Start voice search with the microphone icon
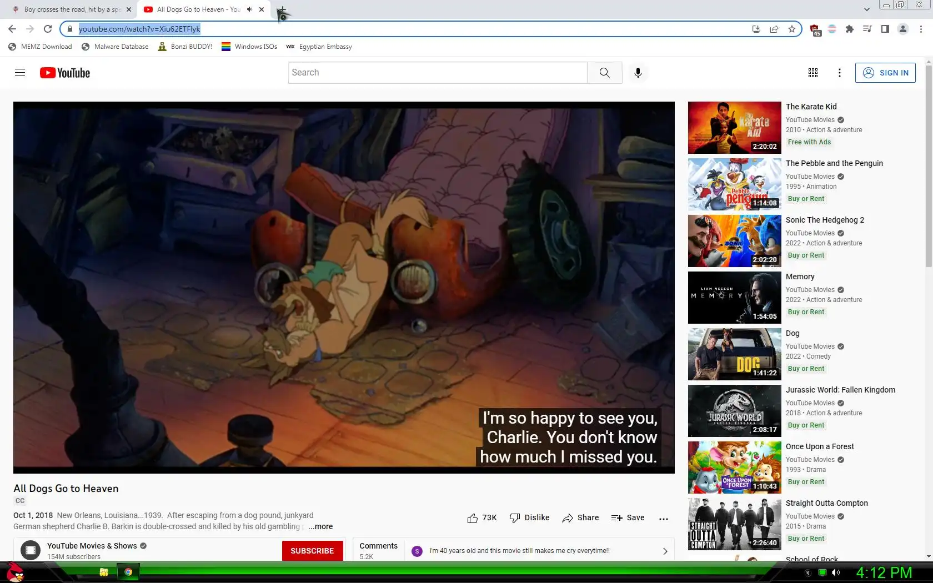933x583 pixels. [x=638, y=73]
